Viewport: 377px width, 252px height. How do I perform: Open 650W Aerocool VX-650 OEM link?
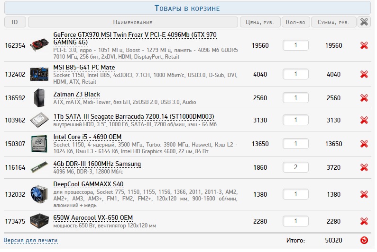point(93,218)
